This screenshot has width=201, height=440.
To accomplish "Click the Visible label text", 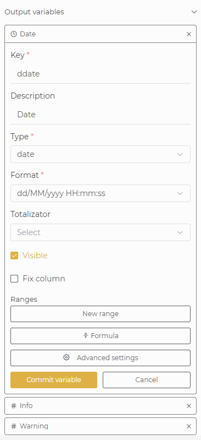I will pyautogui.click(x=35, y=256).
